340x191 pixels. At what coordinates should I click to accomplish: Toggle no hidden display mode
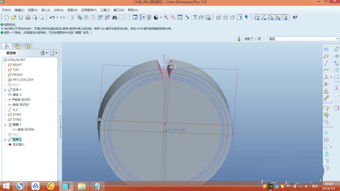tap(232, 17)
